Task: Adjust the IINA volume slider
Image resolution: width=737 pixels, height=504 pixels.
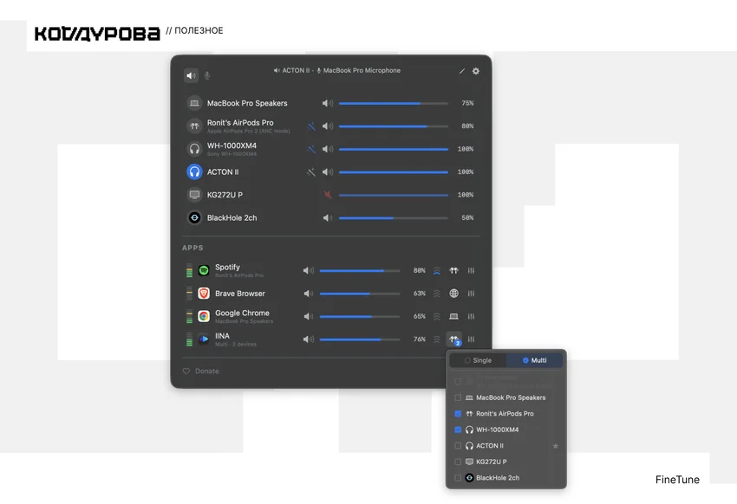Action: pyautogui.click(x=360, y=339)
